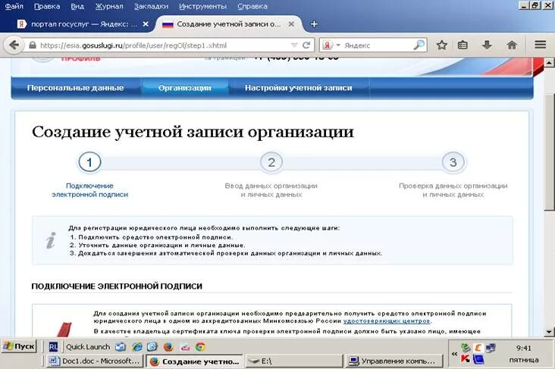Image resolution: width=555 pixels, height=369 pixels.
Task: Open the Журнал menu
Action: [x=109, y=6]
